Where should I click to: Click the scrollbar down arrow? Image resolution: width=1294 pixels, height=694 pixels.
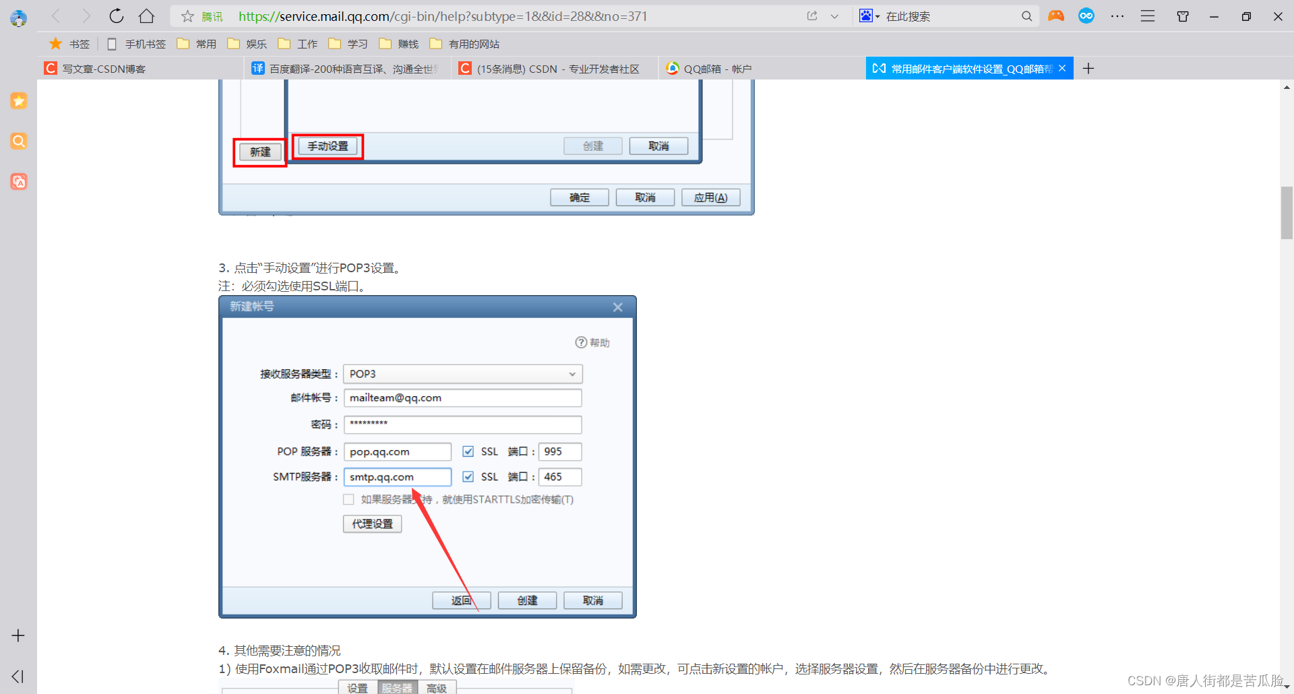point(1287,687)
